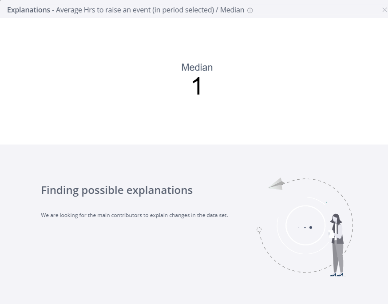Select the bold Explanations title word
The height and width of the screenshot is (304, 388).
28,10
